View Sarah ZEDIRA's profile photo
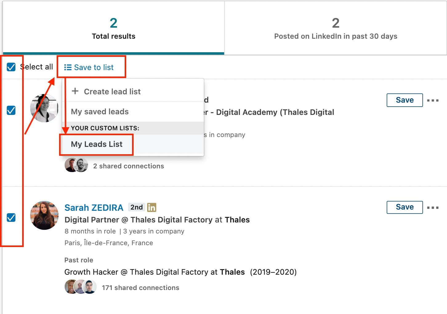 tap(44, 215)
